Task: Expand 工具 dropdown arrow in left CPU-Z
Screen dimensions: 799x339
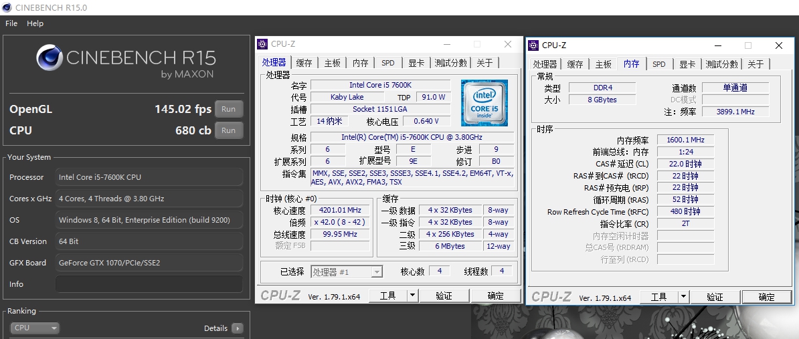Action: pyautogui.click(x=412, y=296)
